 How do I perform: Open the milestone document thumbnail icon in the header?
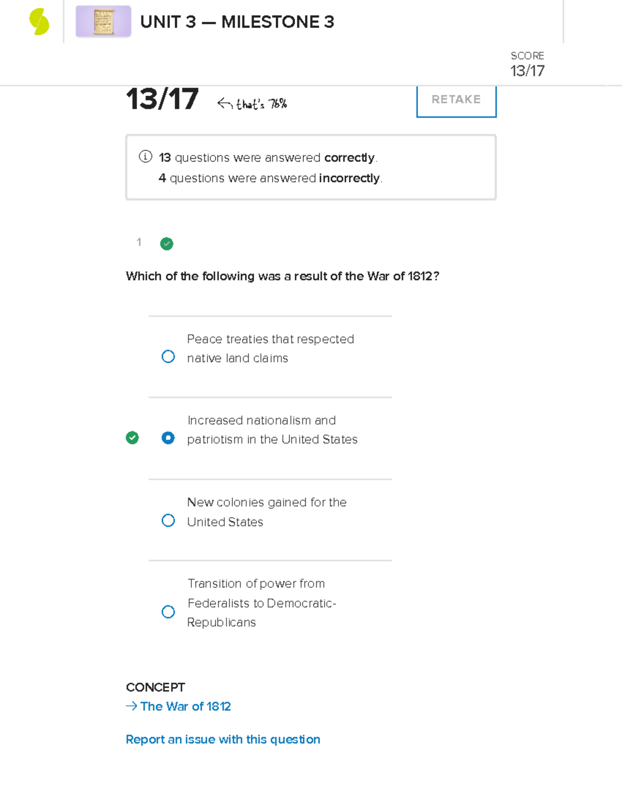(x=103, y=22)
